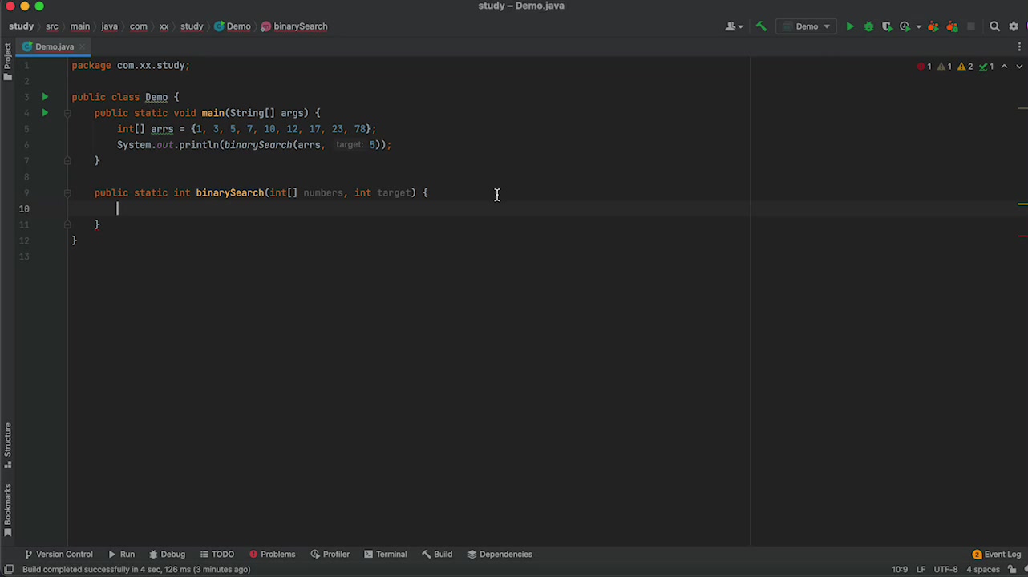
Task: Toggle the Bookmarks tool window
Action: 7,510
